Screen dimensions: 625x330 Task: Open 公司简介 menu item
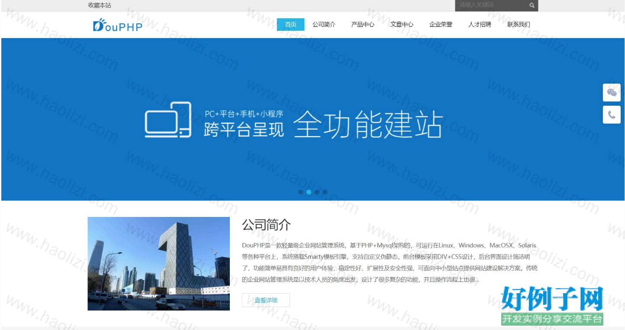click(324, 25)
